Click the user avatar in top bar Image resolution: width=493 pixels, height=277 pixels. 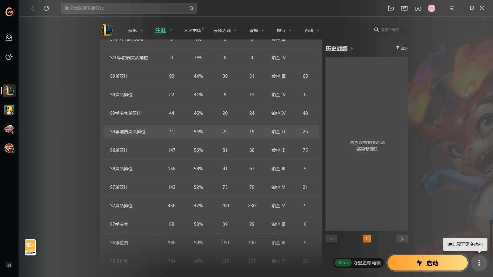click(x=432, y=8)
